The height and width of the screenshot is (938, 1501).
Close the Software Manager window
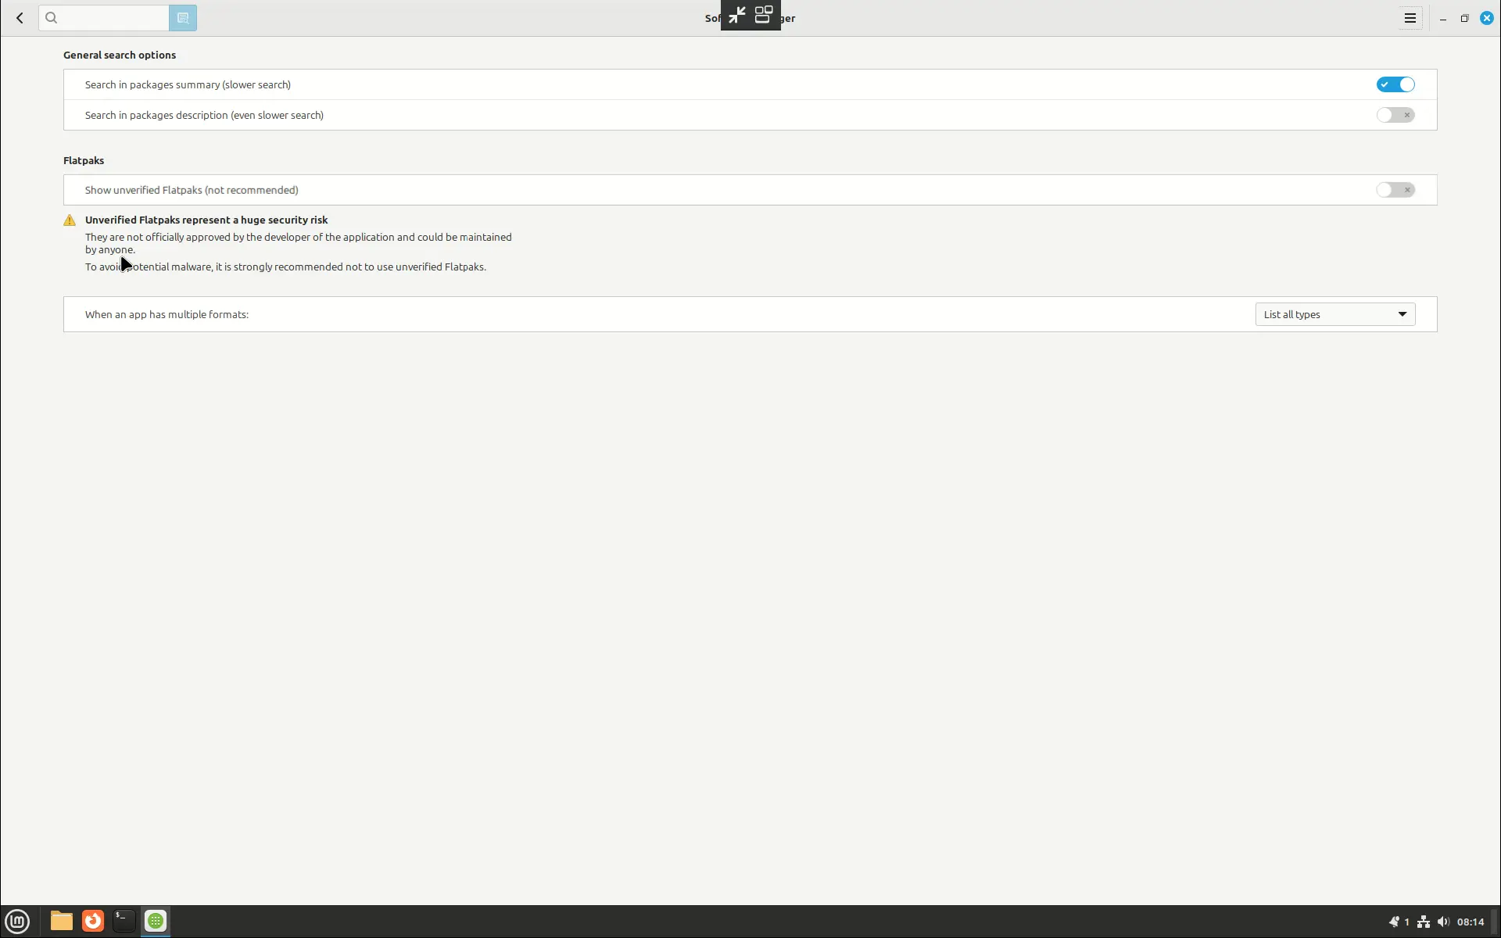[x=1487, y=18]
